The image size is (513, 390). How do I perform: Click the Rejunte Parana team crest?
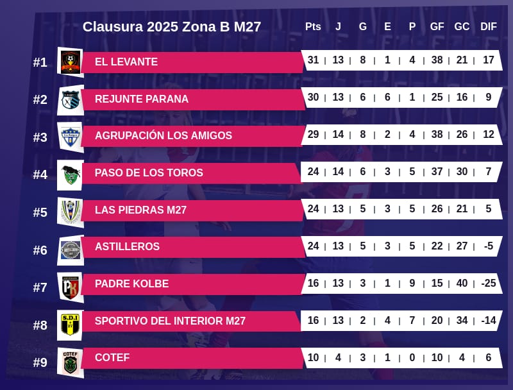click(70, 99)
